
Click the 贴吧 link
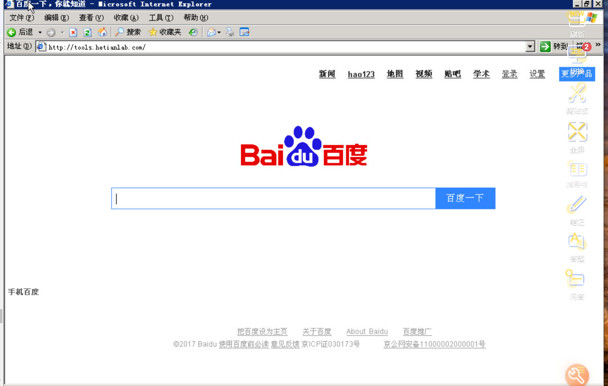point(452,74)
